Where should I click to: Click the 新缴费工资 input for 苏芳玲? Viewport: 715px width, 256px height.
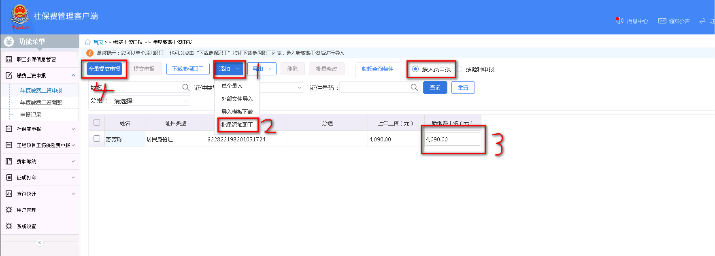click(452, 139)
